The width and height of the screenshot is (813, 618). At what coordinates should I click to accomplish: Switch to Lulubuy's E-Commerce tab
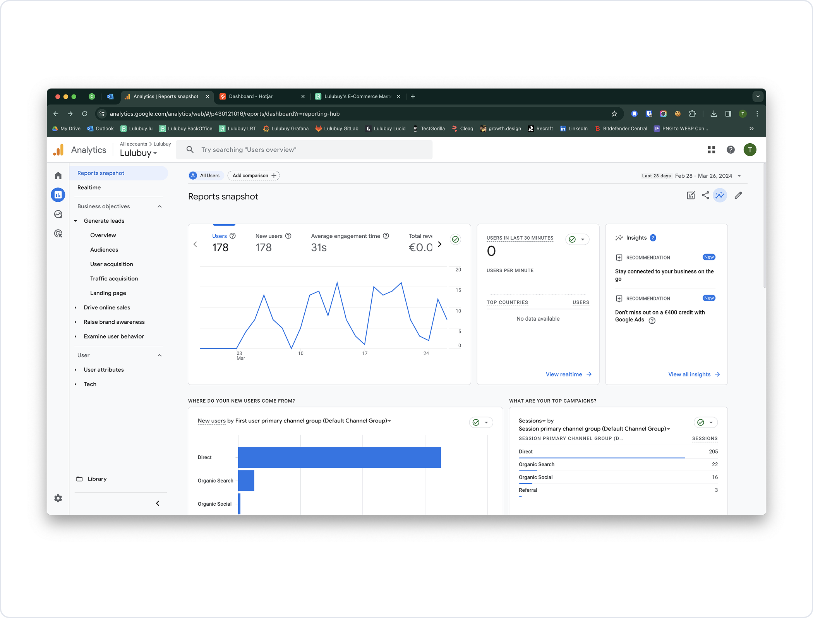(357, 96)
